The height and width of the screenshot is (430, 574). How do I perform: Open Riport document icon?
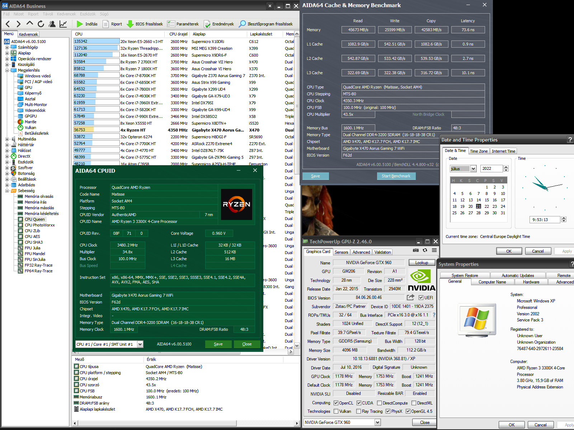[x=105, y=24]
